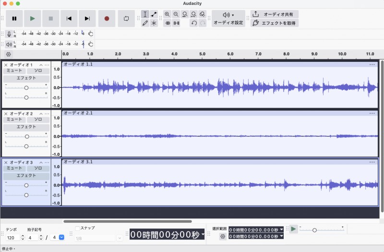Screen dimensions: 384x252
Task: Collapse track オーディオ 1 with chevron
Action: click(41, 65)
